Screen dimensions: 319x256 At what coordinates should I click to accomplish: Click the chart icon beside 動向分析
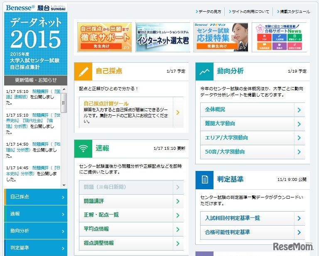click(x=204, y=71)
